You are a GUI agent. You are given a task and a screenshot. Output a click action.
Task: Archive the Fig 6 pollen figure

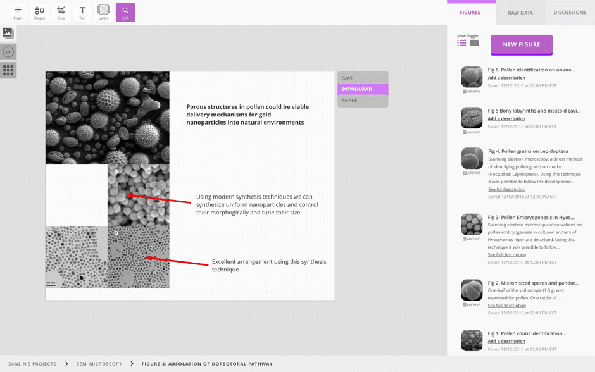tap(472, 92)
